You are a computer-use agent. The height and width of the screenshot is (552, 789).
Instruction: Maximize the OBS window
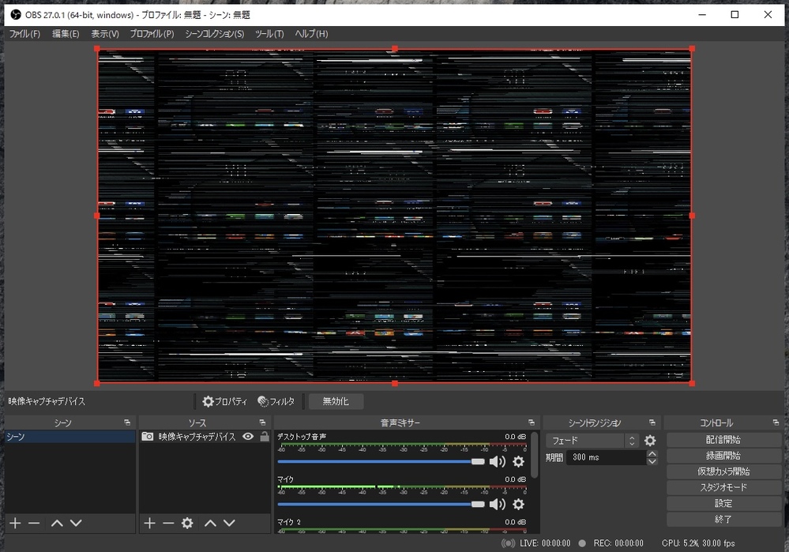(x=735, y=14)
